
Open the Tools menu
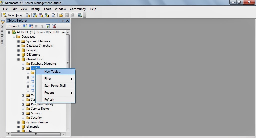pyautogui.click(x=47, y=9)
